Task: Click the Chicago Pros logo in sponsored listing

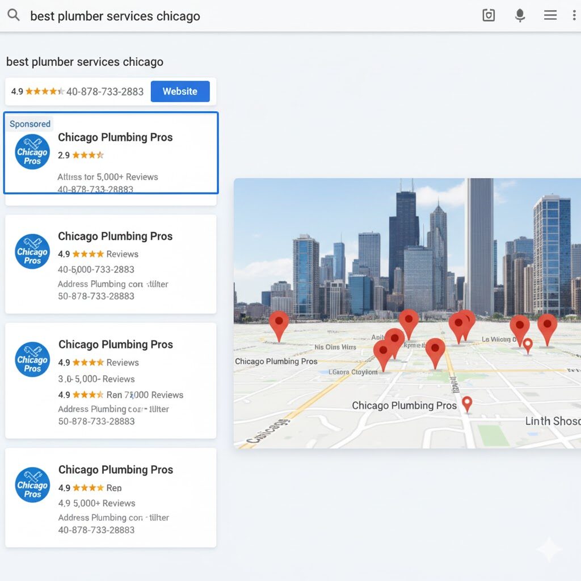Action: [32, 152]
